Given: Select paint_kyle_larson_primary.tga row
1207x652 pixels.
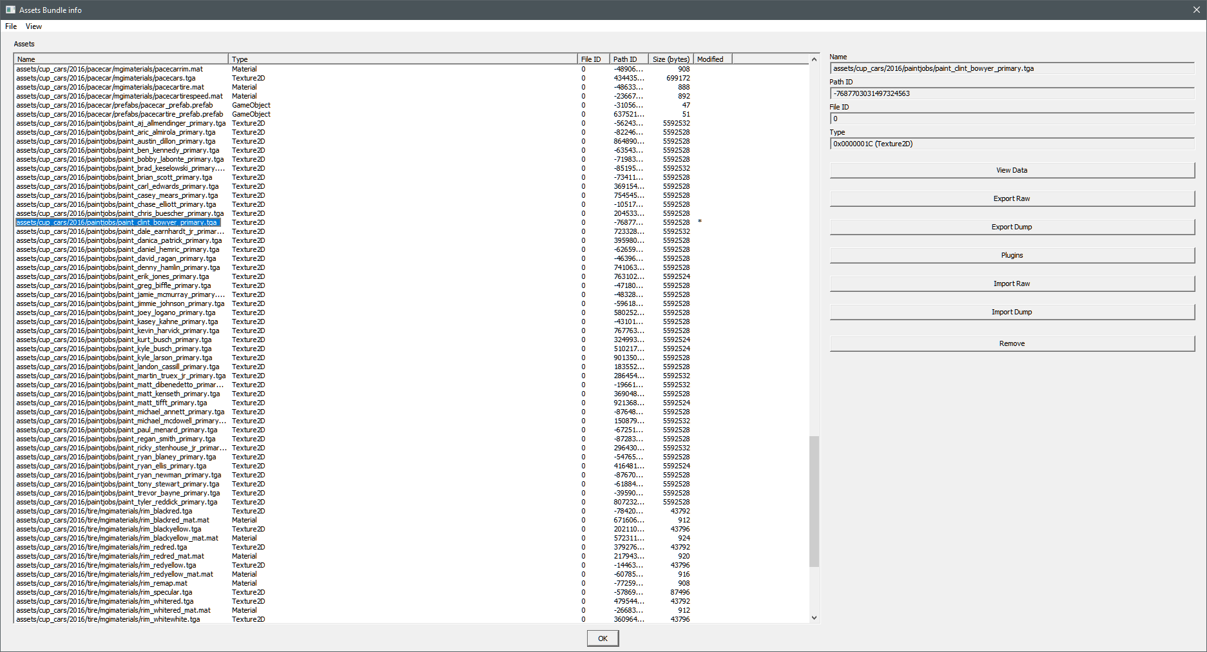Looking at the screenshot, I should click(x=411, y=358).
